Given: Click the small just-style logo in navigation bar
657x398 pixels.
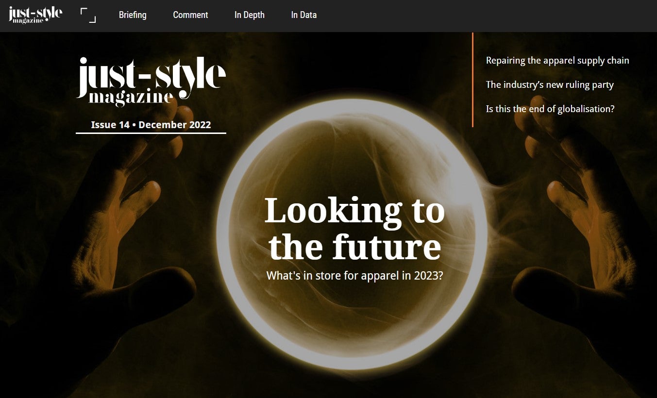Looking at the screenshot, I should tap(35, 15).
